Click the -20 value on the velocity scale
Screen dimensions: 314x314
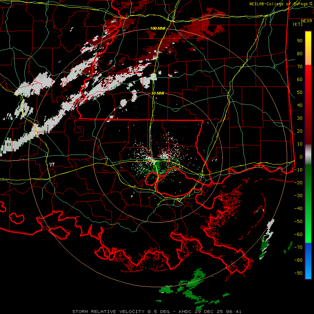coord(298,183)
